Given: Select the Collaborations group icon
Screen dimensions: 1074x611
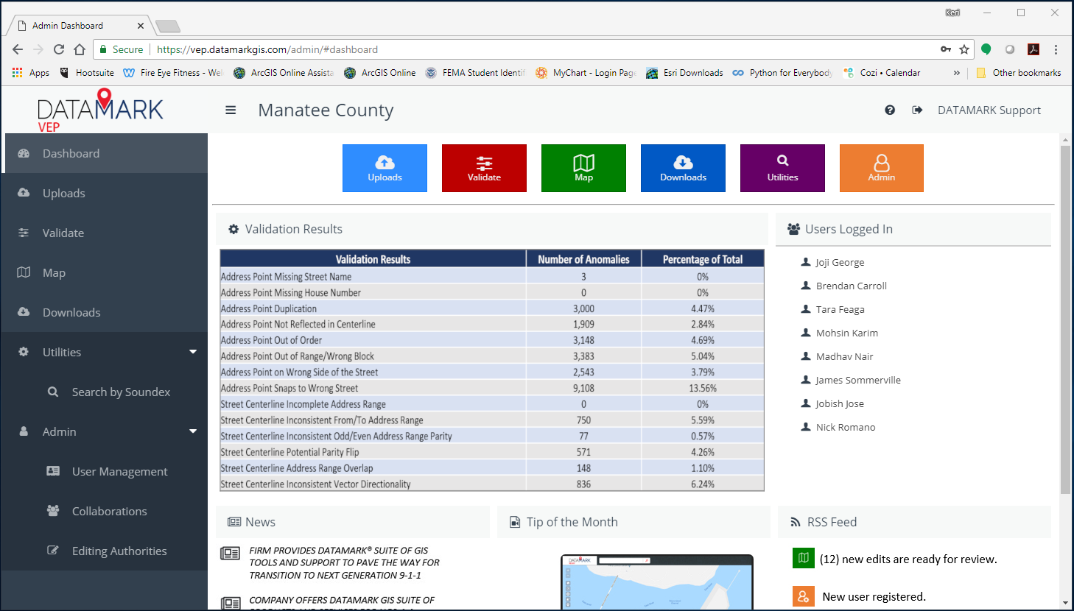Looking at the screenshot, I should pyautogui.click(x=52, y=511).
